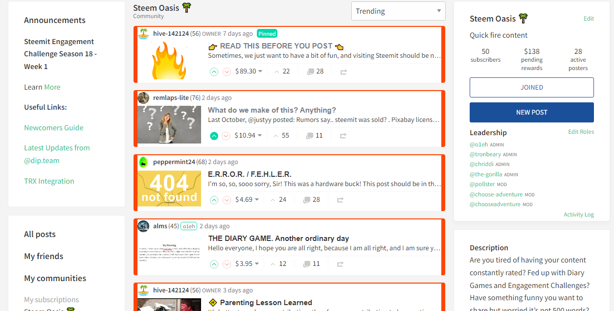Upvote the READ THIS BEFORE YOU POST post
614x311 pixels.
[x=214, y=72]
